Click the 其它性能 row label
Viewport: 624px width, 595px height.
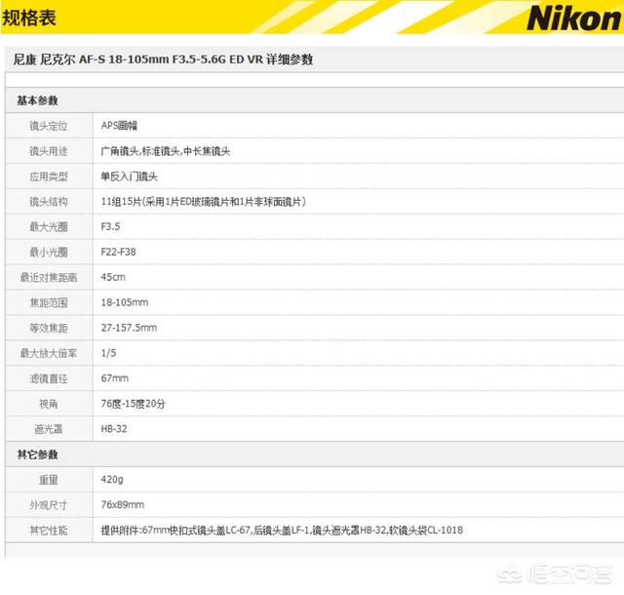[x=49, y=531]
